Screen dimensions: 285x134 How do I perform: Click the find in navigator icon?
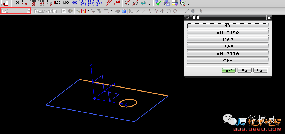click(99, 11)
